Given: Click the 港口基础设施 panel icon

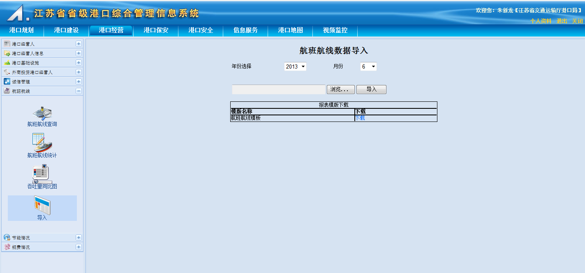Looking at the screenshot, I should click(7, 63).
